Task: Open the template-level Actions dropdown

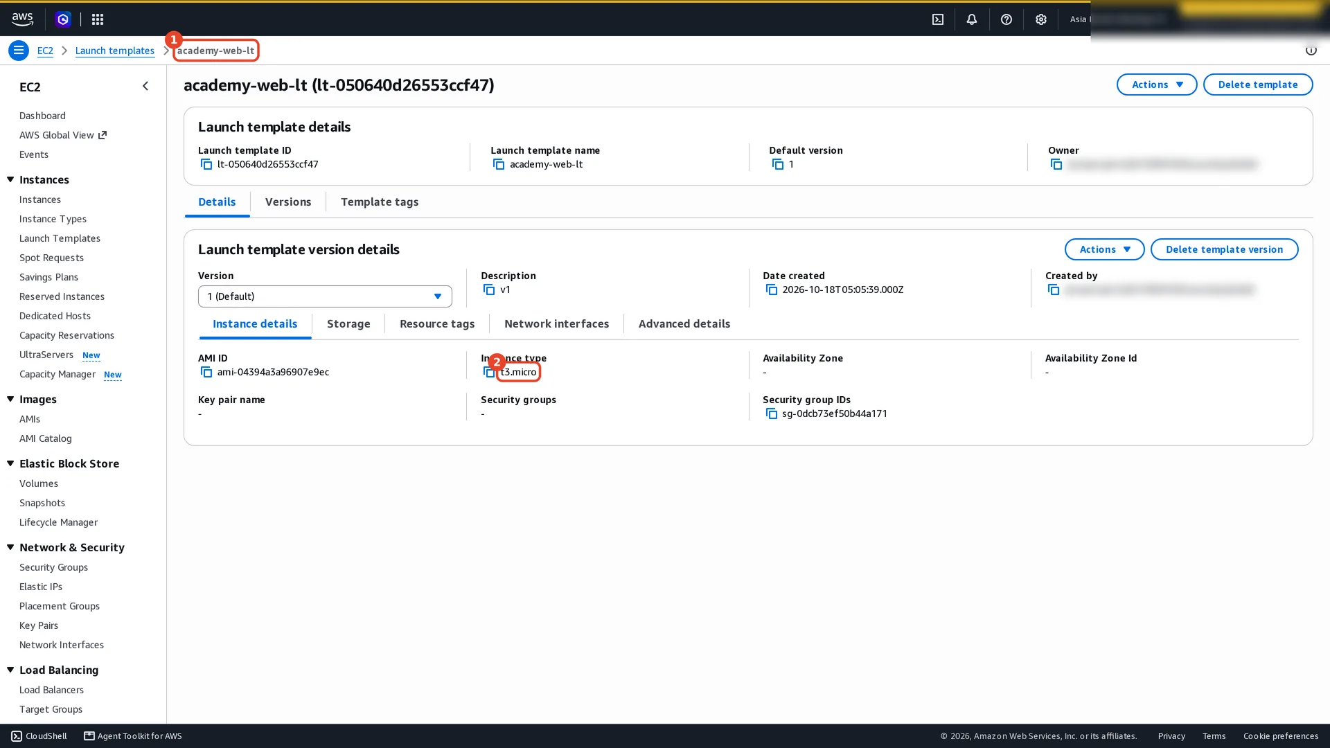Action: [1157, 84]
